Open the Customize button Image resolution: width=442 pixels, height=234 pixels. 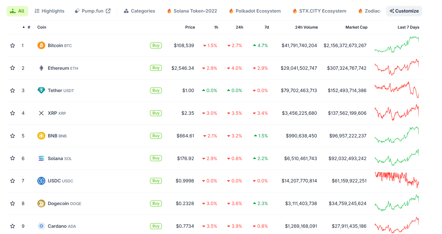tap(404, 11)
